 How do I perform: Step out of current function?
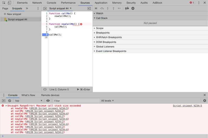coord(113,8)
